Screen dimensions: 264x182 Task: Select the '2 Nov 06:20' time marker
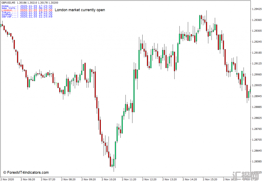click(28, 179)
